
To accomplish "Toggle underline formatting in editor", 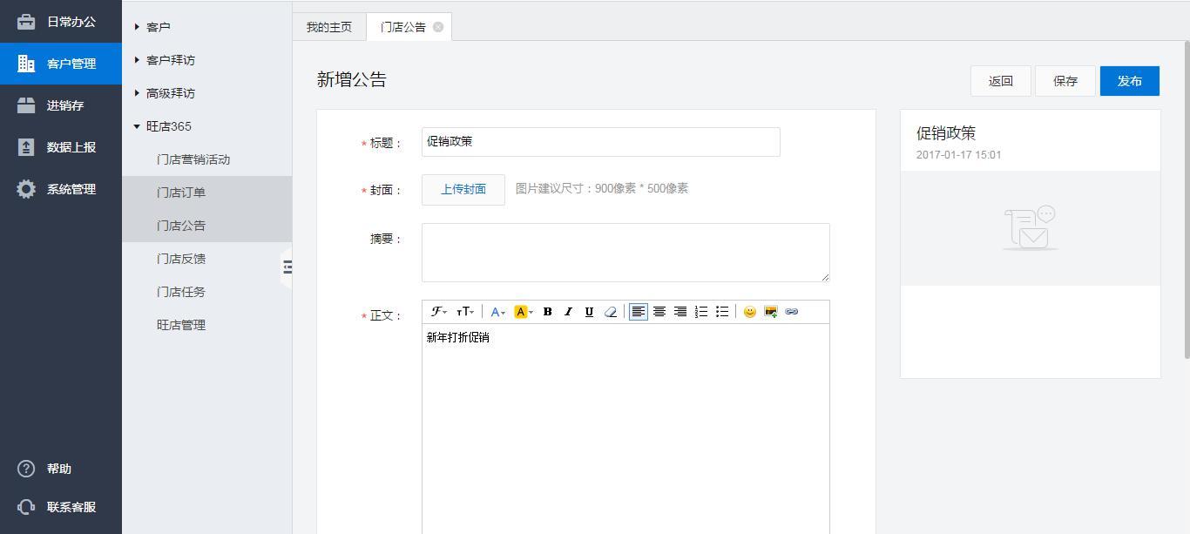I will tap(589, 312).
